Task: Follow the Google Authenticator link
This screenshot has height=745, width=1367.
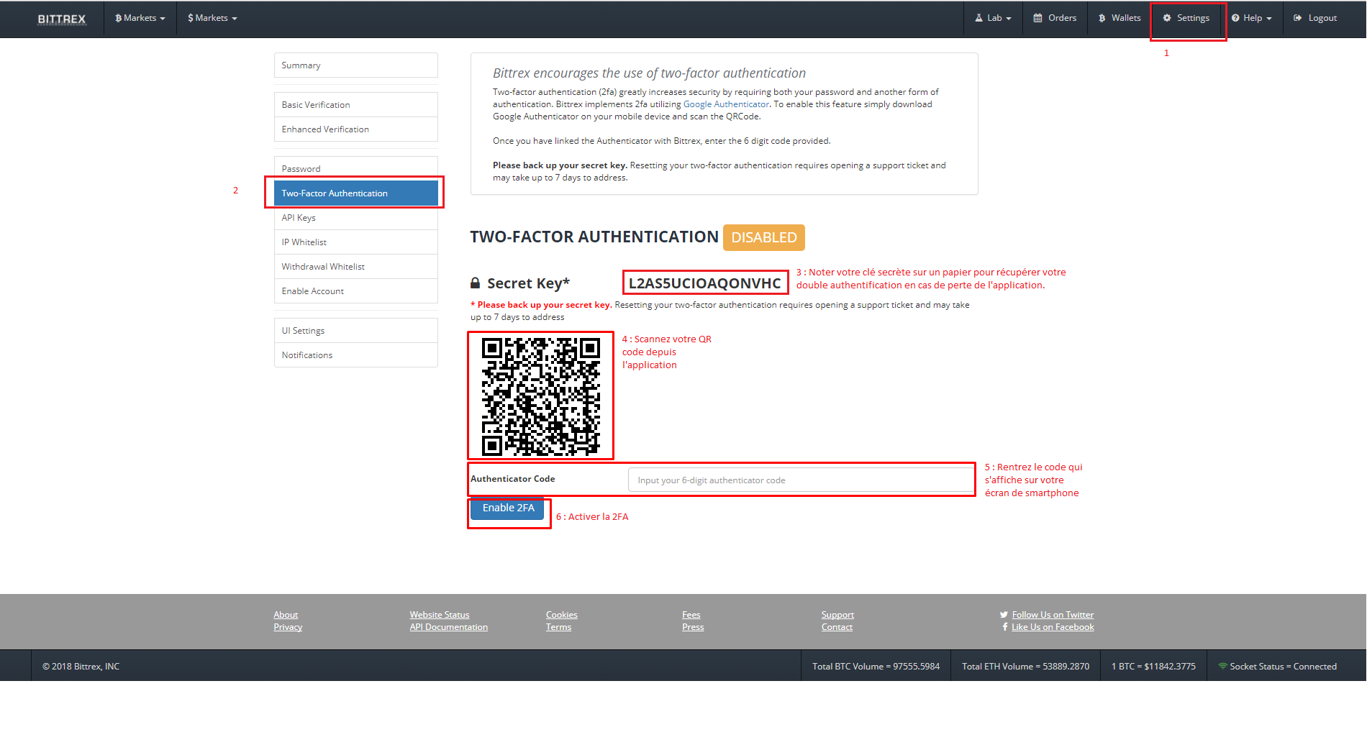Action: click(726, 104)
